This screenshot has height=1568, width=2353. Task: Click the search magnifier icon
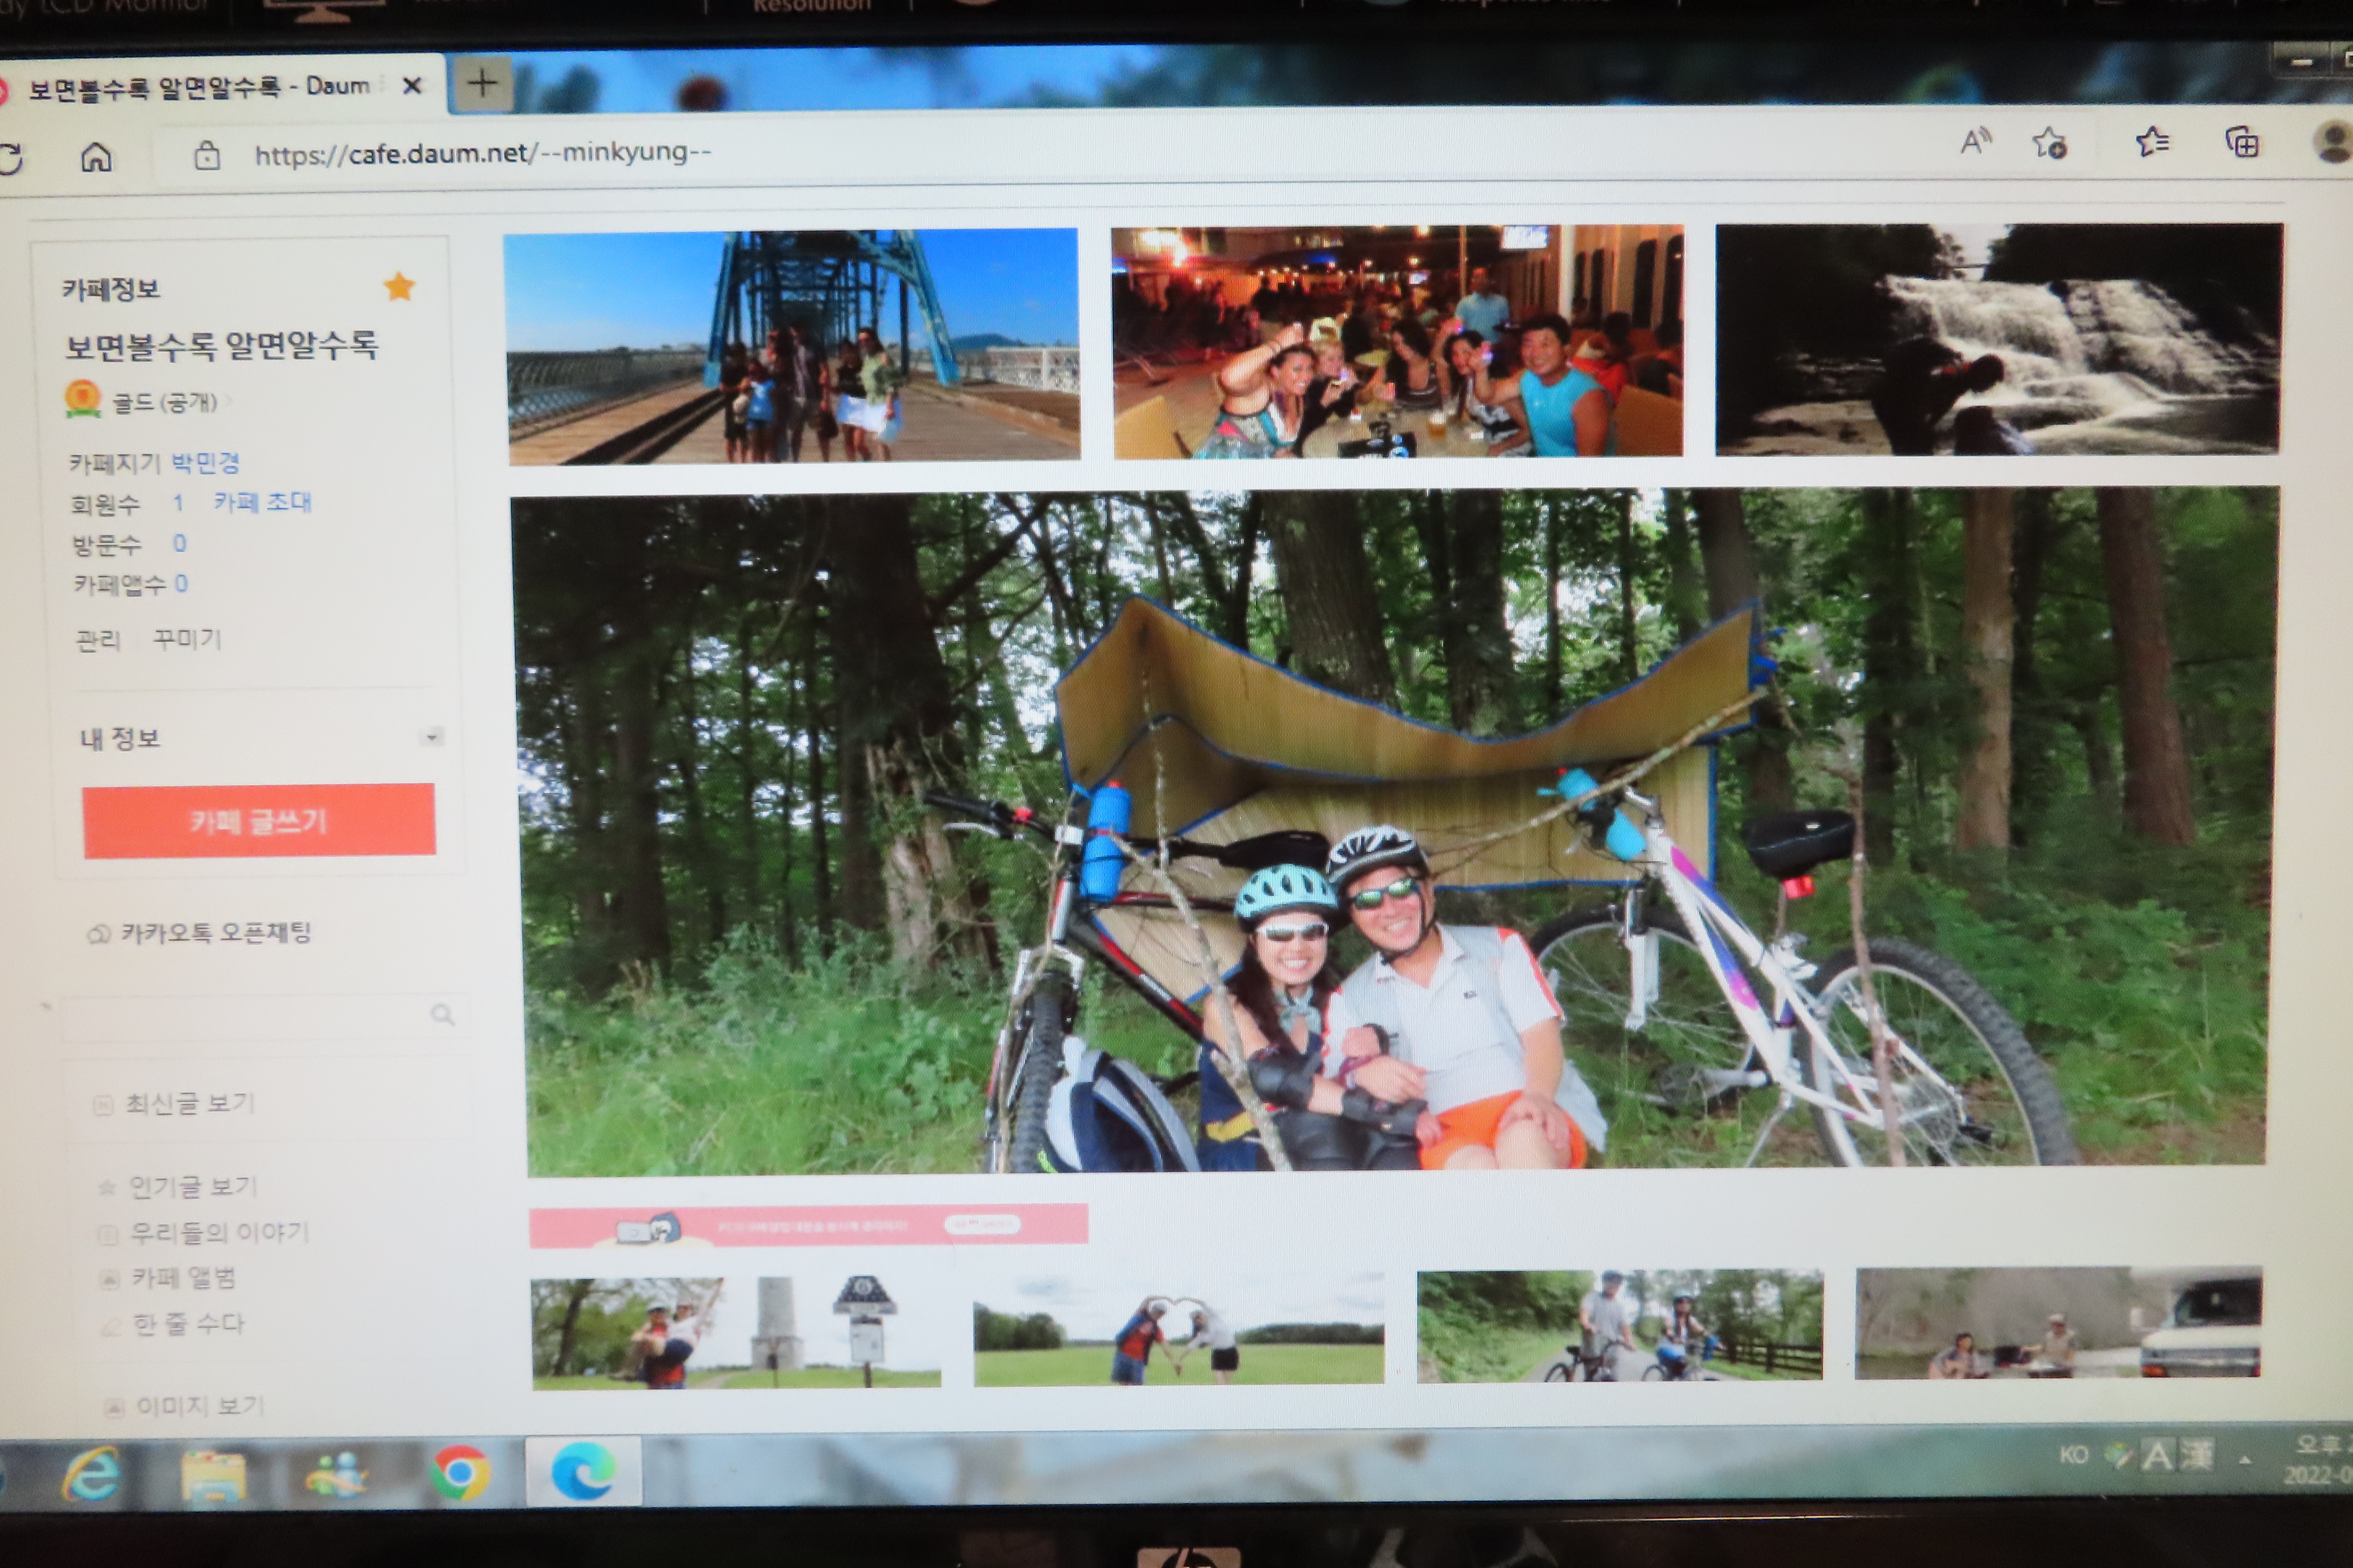(x=442, y=1015)
